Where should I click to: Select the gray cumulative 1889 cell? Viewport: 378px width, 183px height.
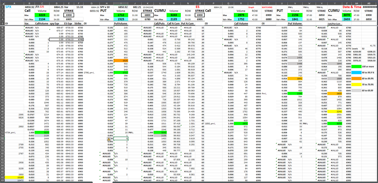[x=334, y=79]
